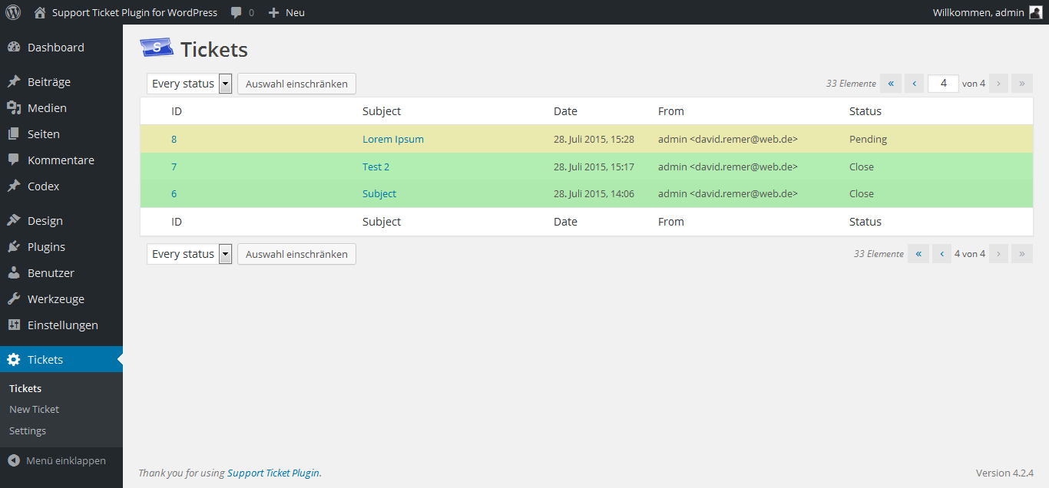
Task: Click the Einstellungen sliders icon
Action: (14, 325)
